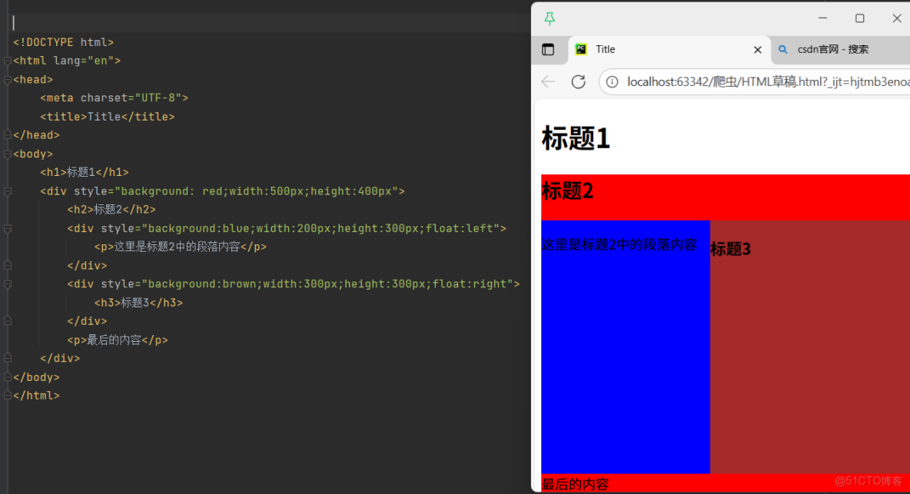The width and height of the screenshot is (910, 494).
Task: Click the 标题1 heading in the rendered page
Action: (575, 138)
